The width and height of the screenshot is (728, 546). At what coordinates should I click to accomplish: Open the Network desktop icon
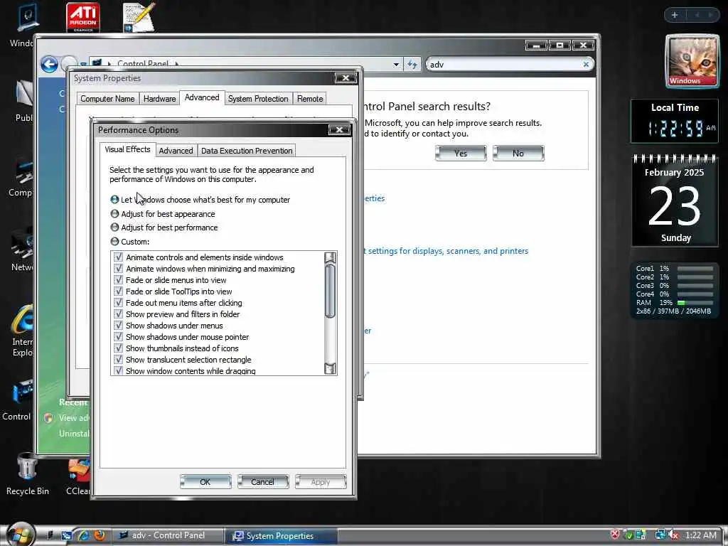click(x=22, y=250)
